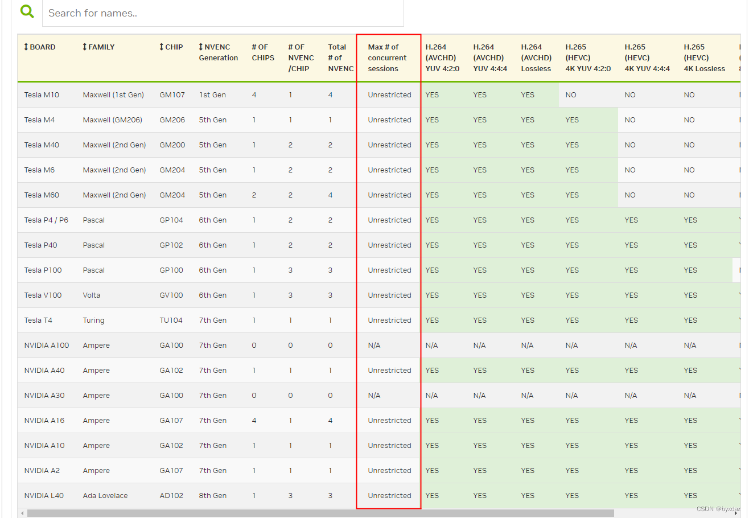This screenshot has height=518, width=749.
Task: Sort table by CHIP column
Action: click(x=171, y=47)
